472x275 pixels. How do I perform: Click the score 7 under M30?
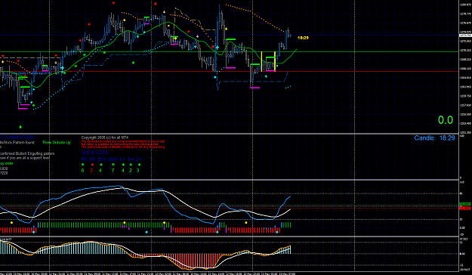pyautogui.click(x=113, y=171)
